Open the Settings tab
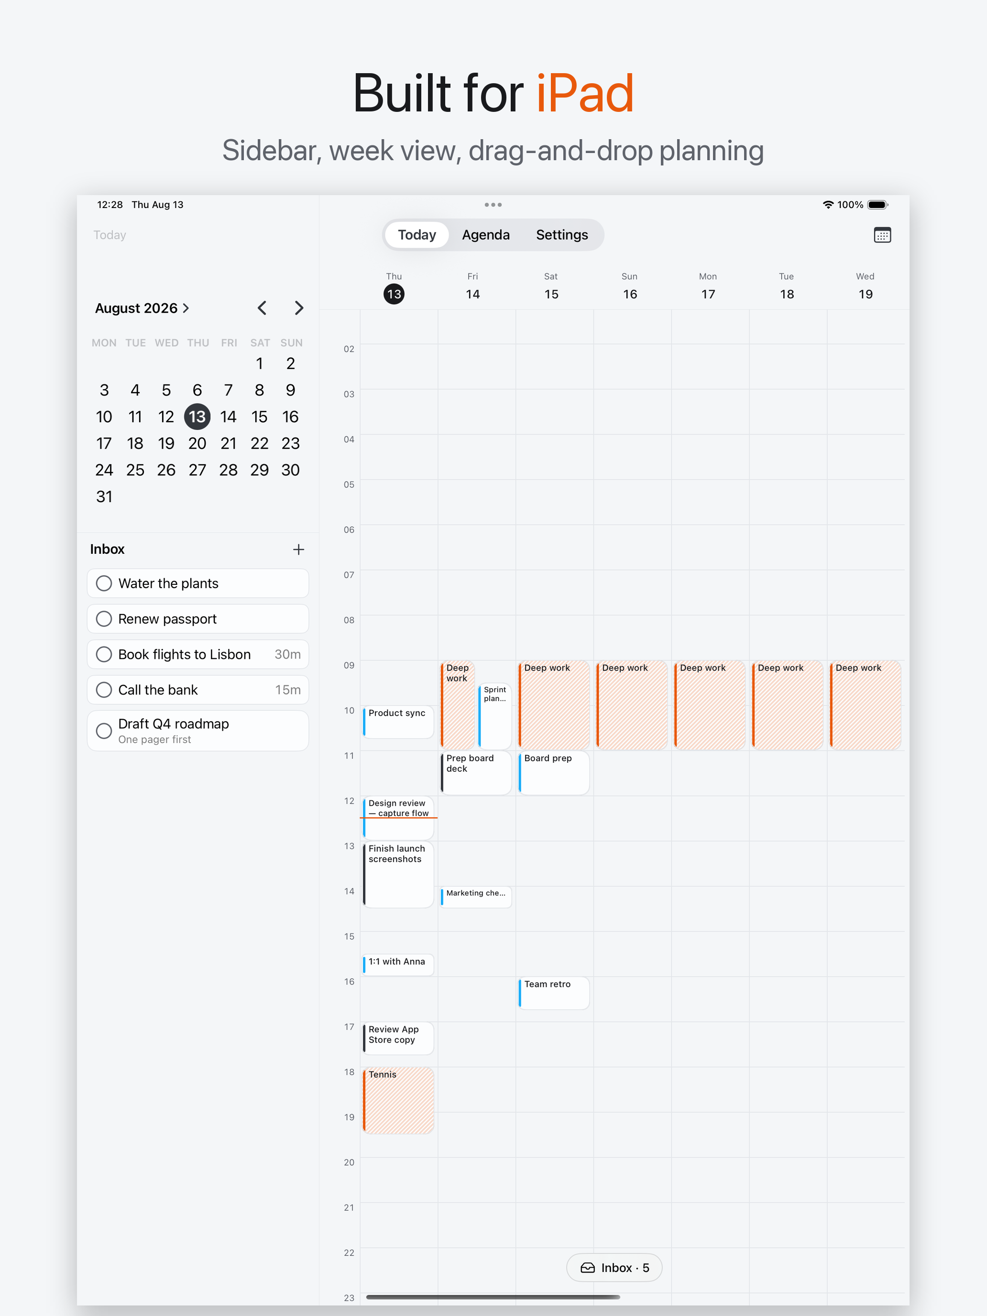Image resolution: width=987 pixels, height=1316 pixels. (x=561, y=235)
